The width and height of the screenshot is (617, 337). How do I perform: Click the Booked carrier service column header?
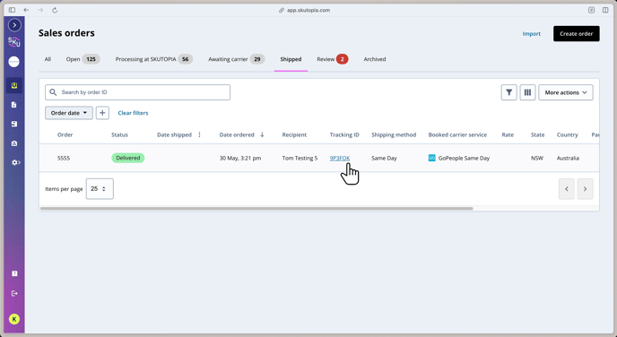point(457,134)
